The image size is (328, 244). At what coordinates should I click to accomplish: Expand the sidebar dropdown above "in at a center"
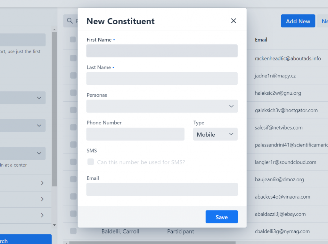(x=23, y=153)
